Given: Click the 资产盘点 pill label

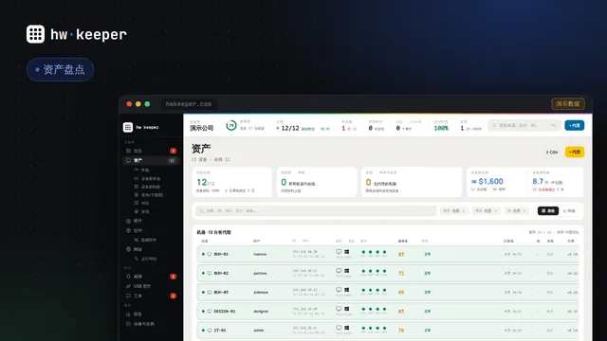Looking at the screenshot, I should point(61,69).
